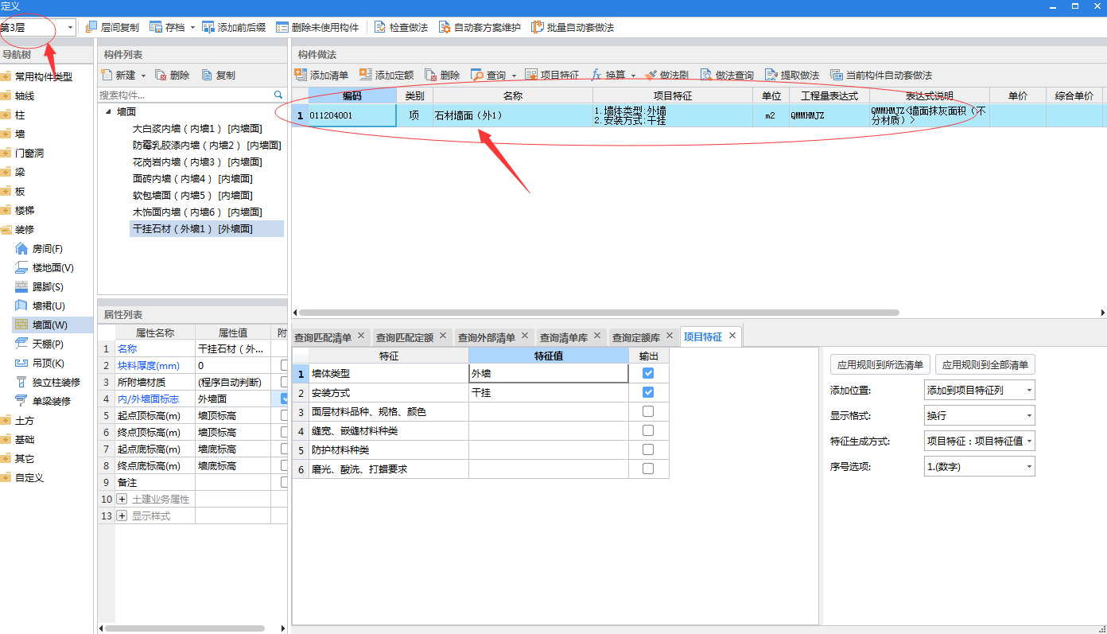Click the 存档 save icon
The height and width of the screenshot is (634, 1107).
coord(156,27)
